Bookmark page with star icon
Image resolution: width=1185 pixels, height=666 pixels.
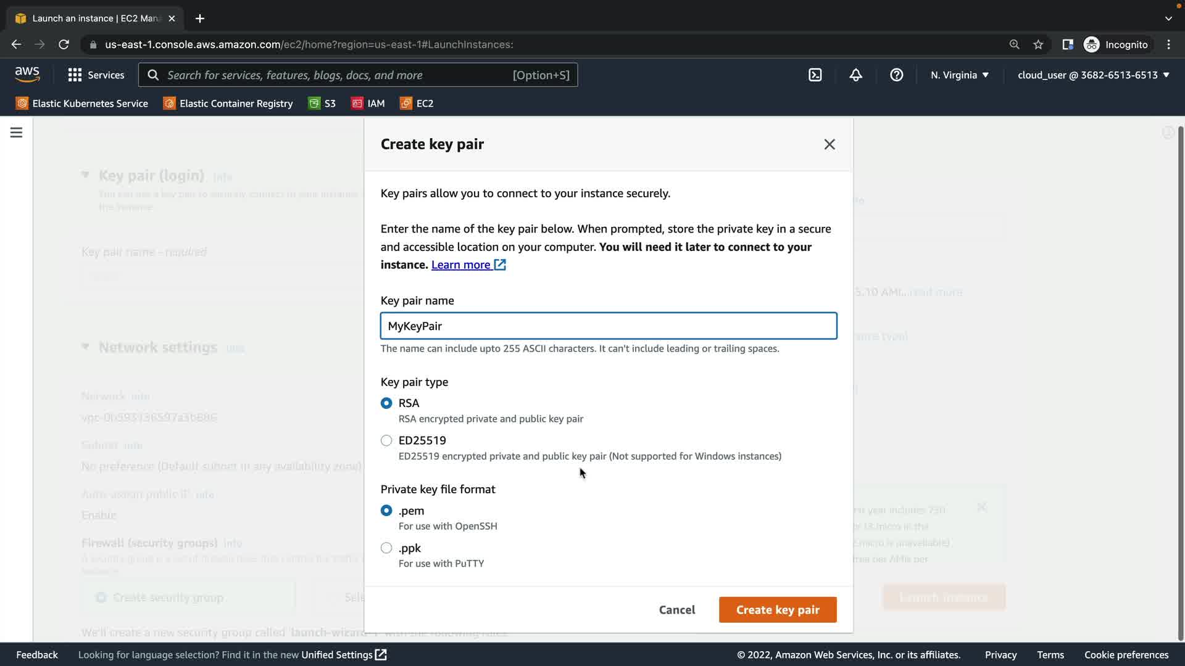pos(1038,44)
